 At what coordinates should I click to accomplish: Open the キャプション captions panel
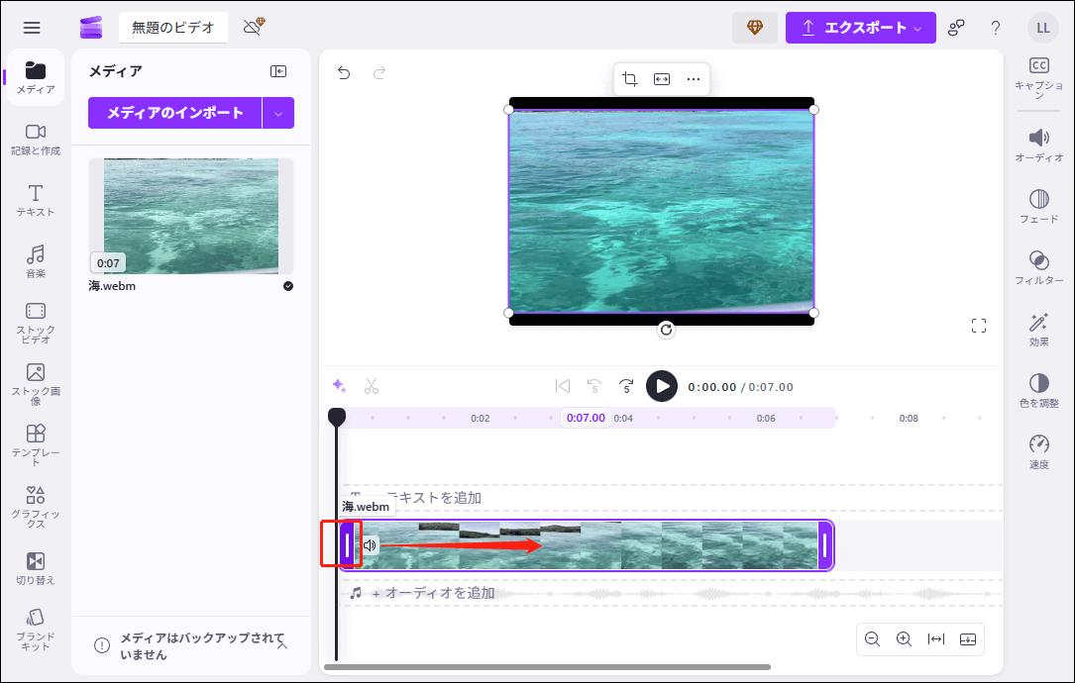1038,74
